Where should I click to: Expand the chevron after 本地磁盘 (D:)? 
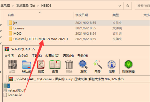[x=38, y=6]
